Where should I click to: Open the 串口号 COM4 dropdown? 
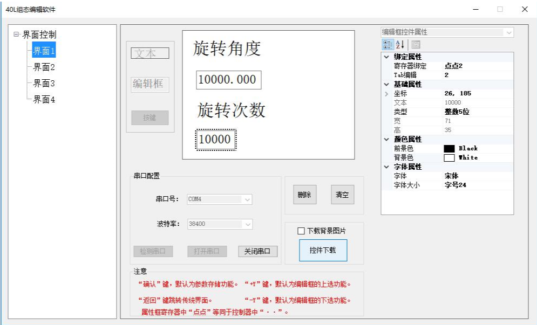[247, 199]
